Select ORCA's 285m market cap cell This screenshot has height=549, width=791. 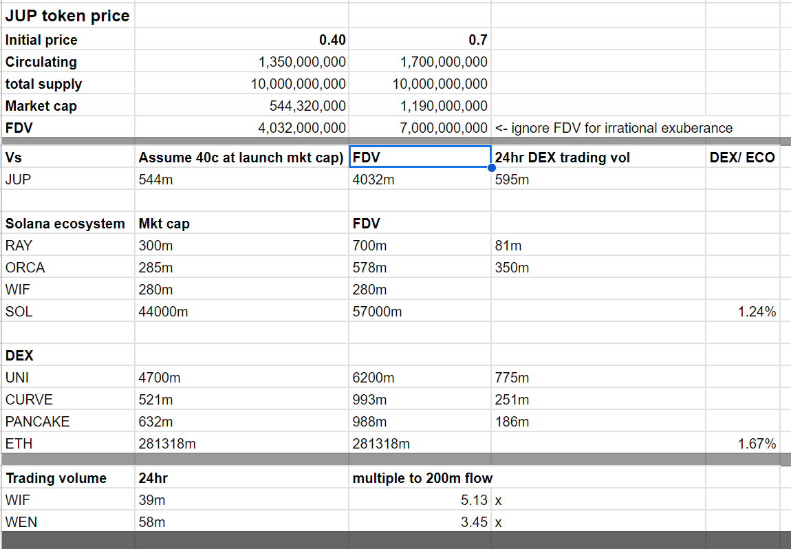(241, 267)
